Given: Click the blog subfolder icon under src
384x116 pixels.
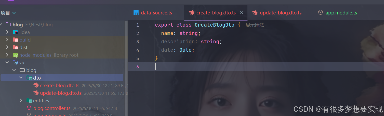Looking at the screenshot, I should coord(22,70).
